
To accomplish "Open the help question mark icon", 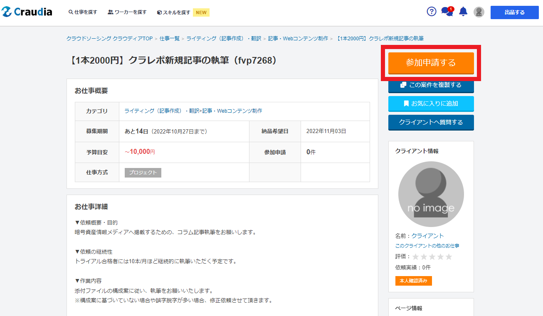I will click(x=432, y=12).
